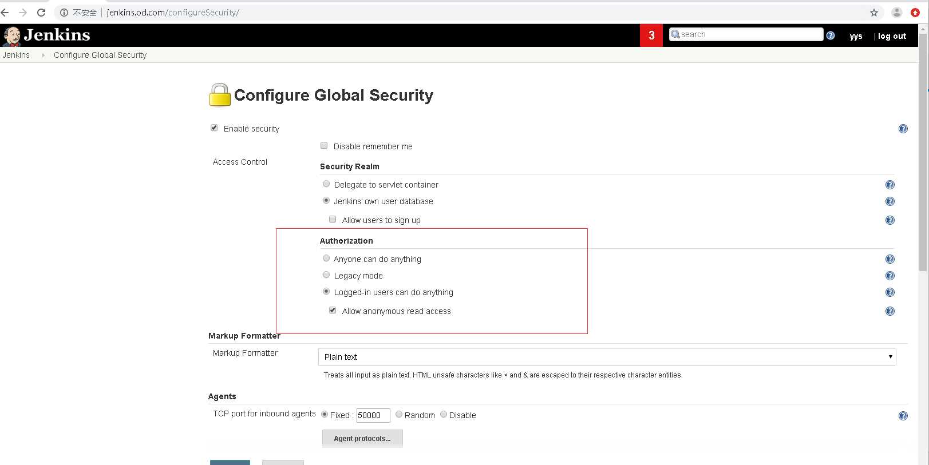Go back with the browser back arrow
Viewport: 929px width, 465px height.
[5, 13]
